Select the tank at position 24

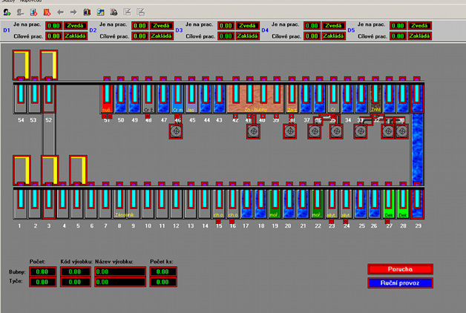click(x=346, y=204)
